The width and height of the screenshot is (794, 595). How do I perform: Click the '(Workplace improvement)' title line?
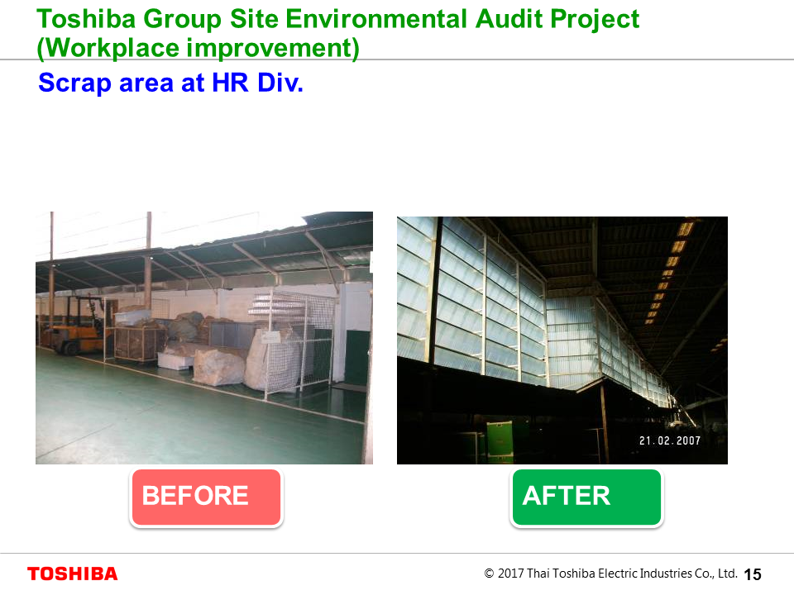click(x=198, y=48)
